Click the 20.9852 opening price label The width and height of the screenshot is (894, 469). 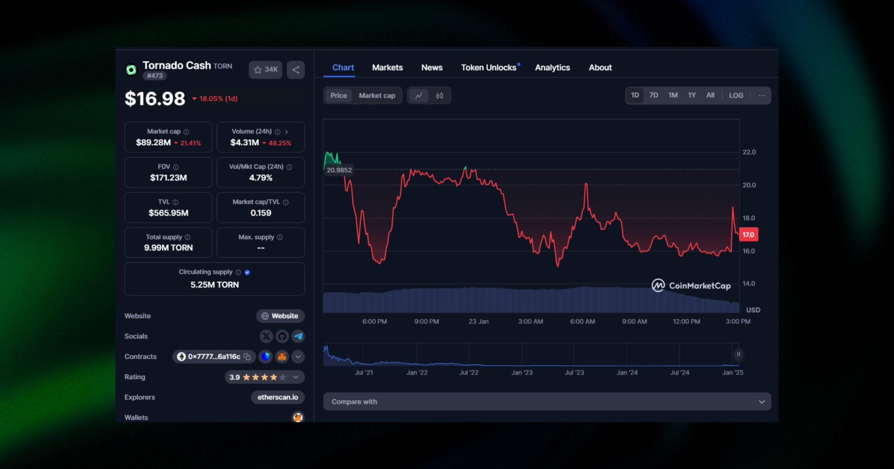339,170
